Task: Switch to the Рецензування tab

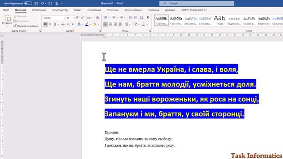Action: coord(133,10)
